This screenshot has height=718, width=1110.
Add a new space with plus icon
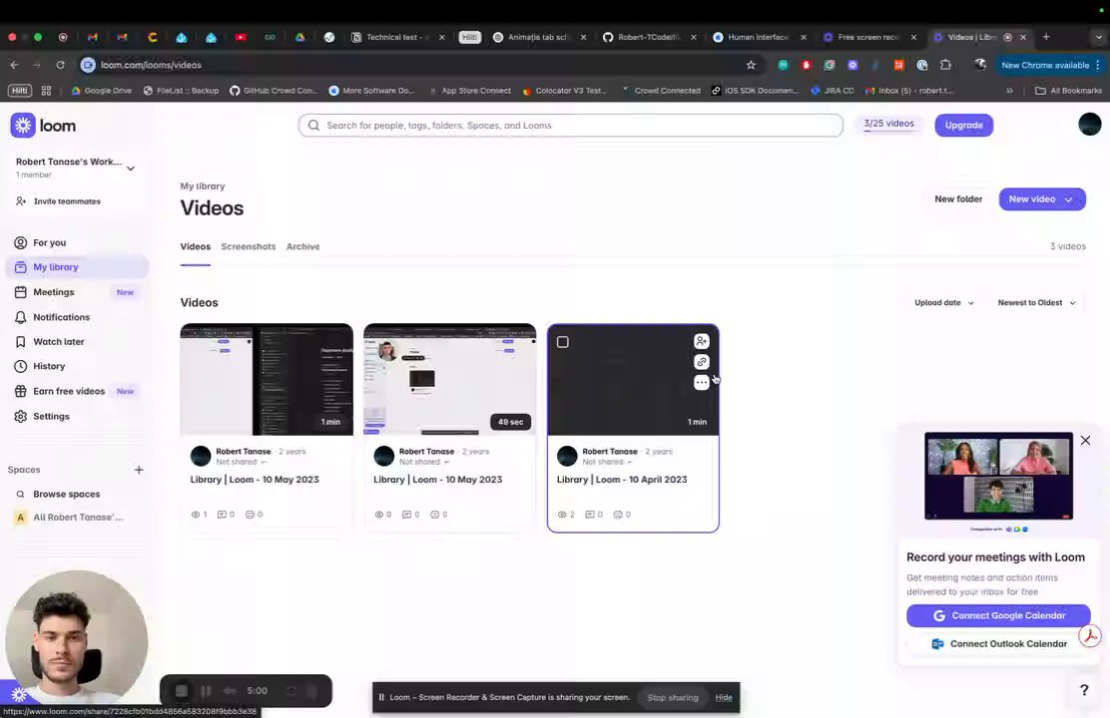[139, 470]
